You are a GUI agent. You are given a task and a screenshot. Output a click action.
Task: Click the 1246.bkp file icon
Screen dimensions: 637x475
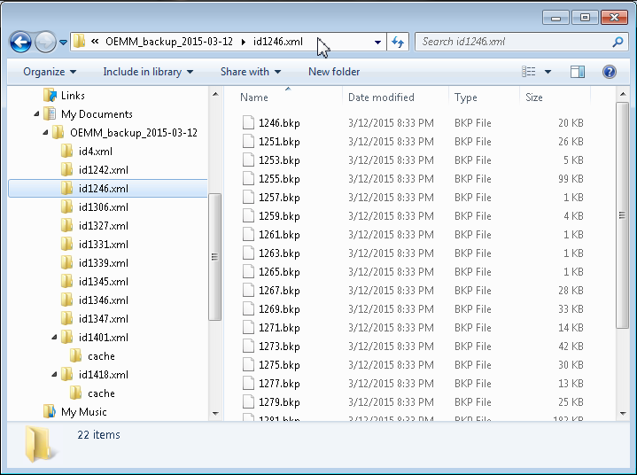pyautogui.click(x=248, y=122)
